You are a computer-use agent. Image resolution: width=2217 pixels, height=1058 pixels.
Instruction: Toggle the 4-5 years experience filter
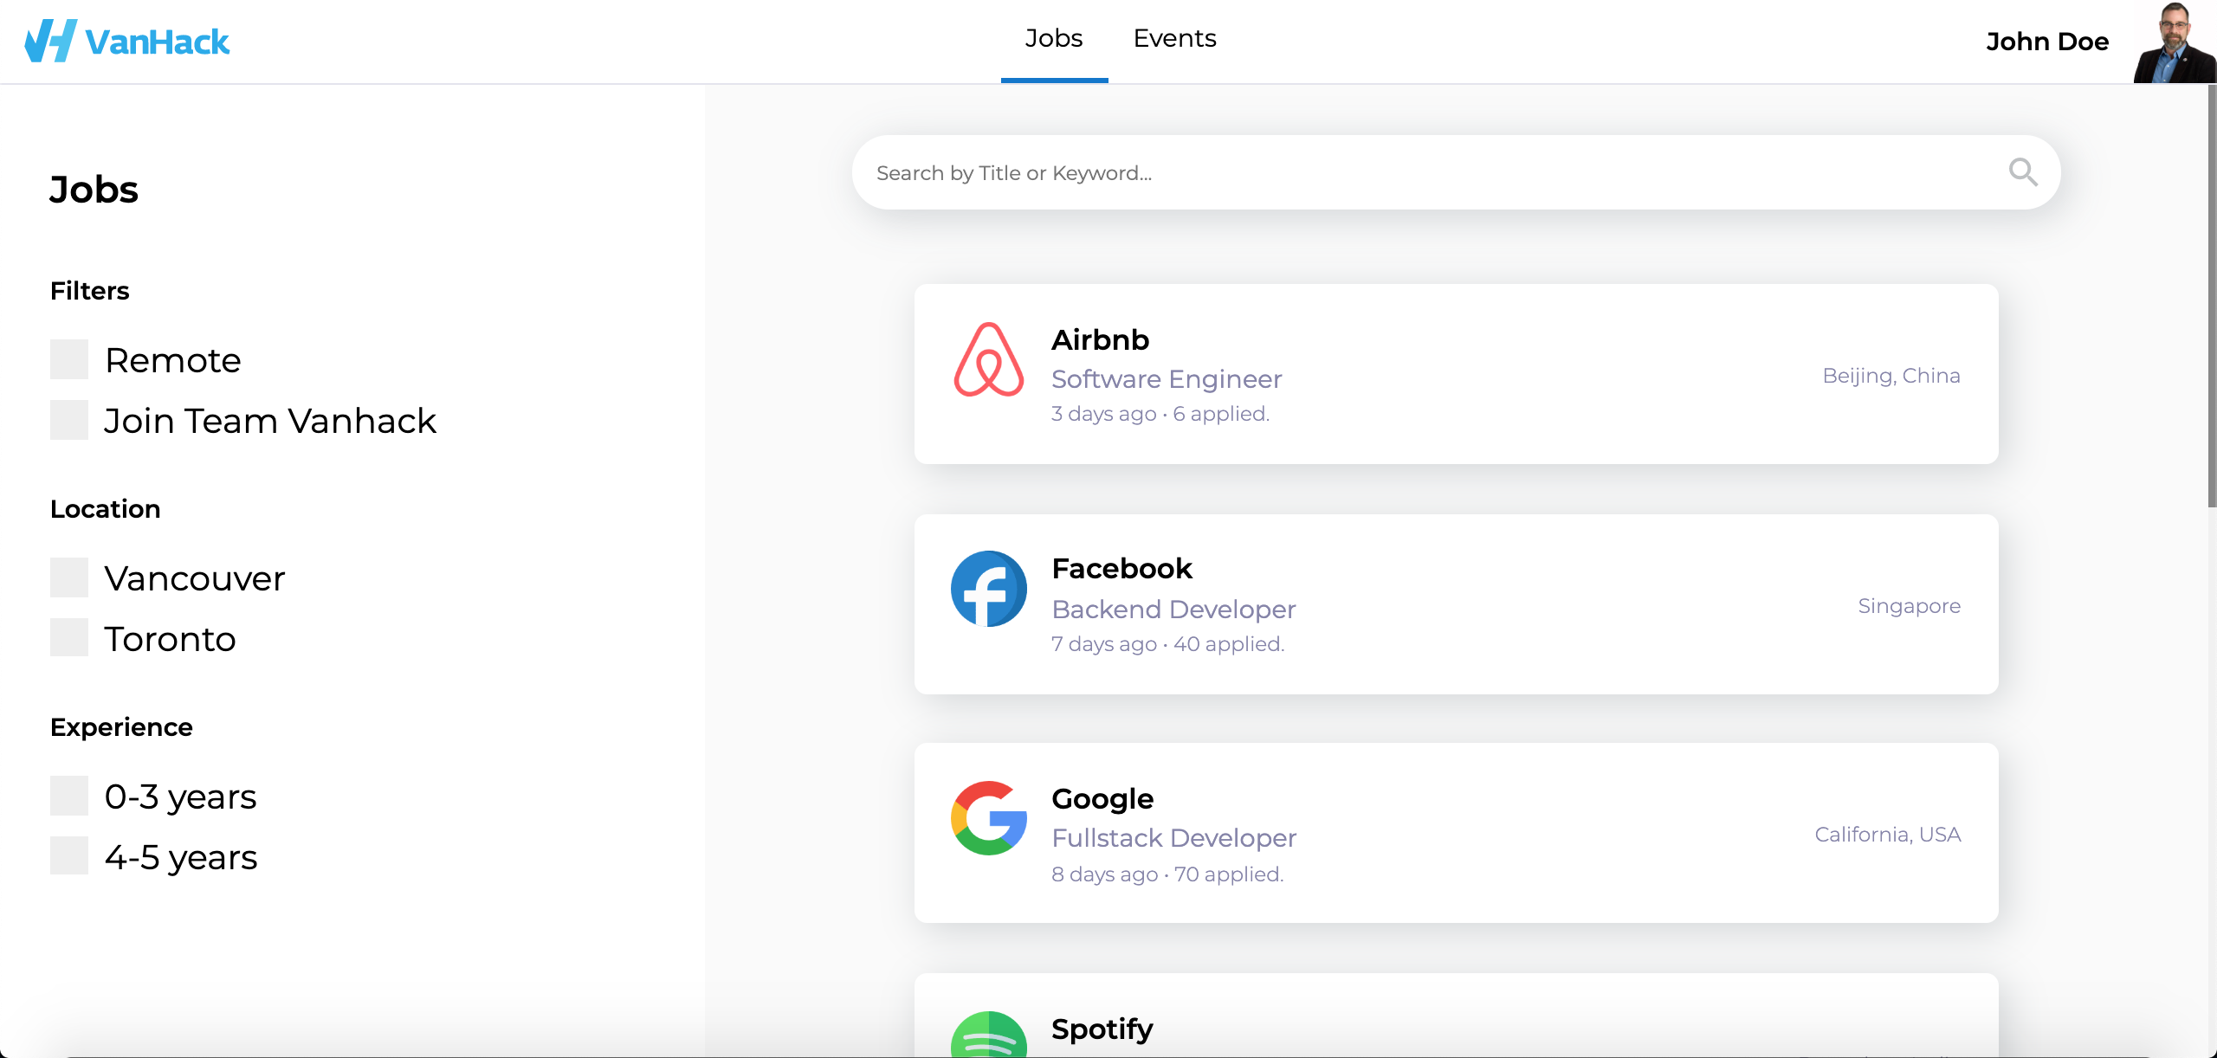click(69, 856)
